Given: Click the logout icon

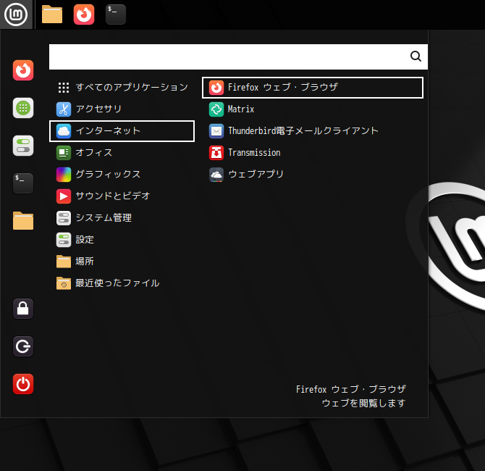Looking at the screenshot, I should coord(23,346).
